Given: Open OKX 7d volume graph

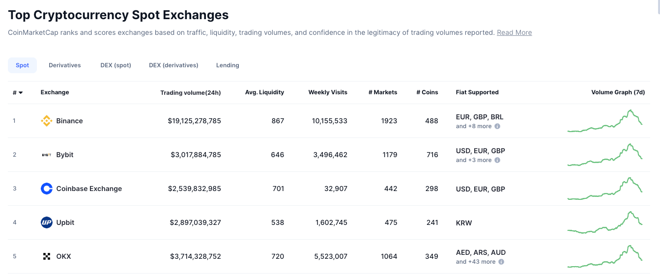Looking at the screenshot, I should click(x=604, y=256).
